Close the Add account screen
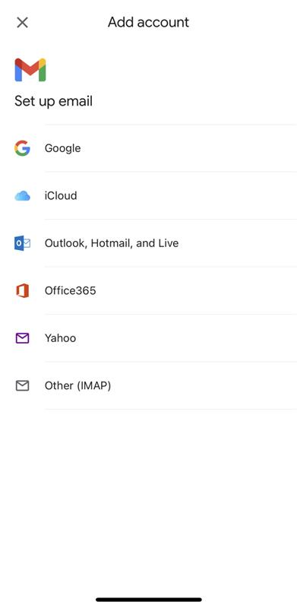The height and width of the screenshot is (608, 297). tap(23, 23)
